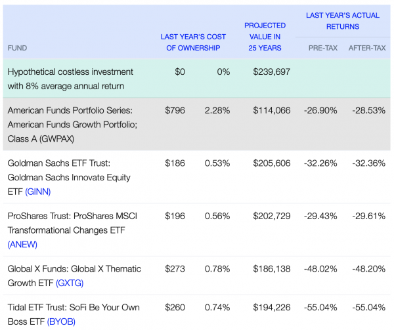Click the $796 cost of ownership cell
394x330 pixels.
[175, 110]
